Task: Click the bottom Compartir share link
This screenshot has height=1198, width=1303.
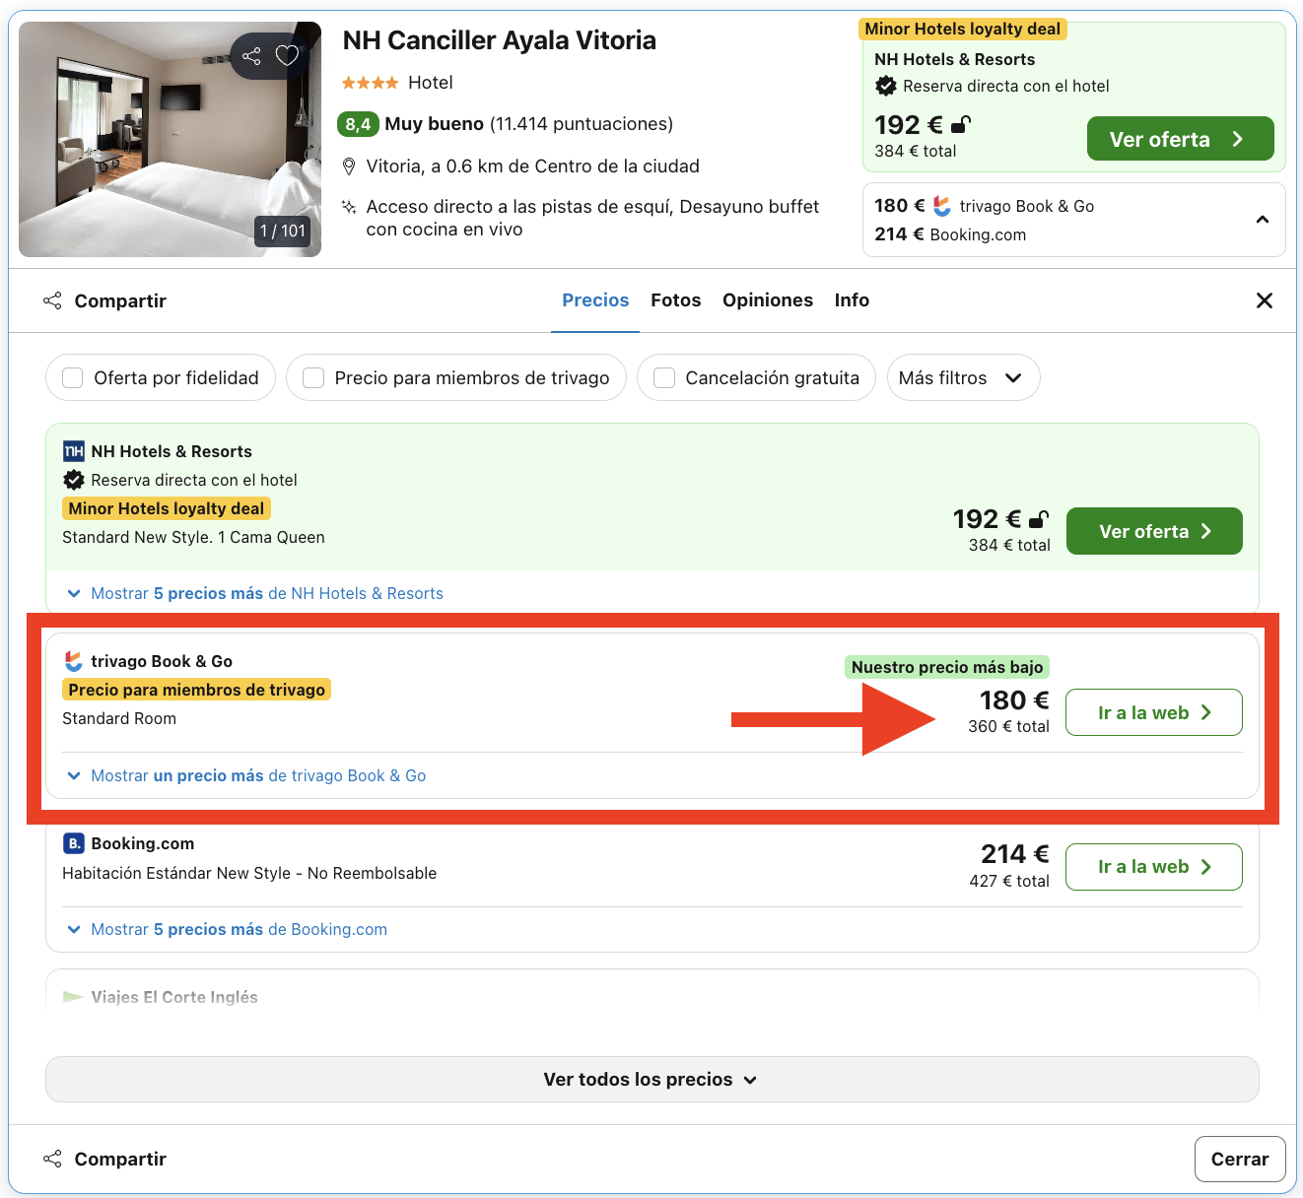Action: click(x=105, y=1159)
